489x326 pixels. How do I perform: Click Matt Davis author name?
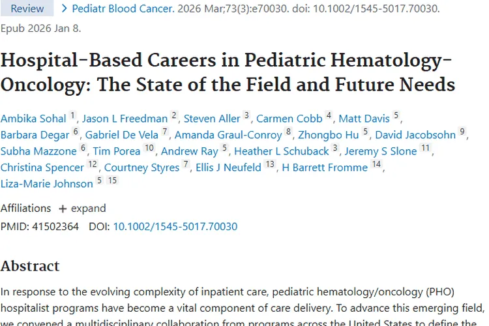tap(364, 119)
